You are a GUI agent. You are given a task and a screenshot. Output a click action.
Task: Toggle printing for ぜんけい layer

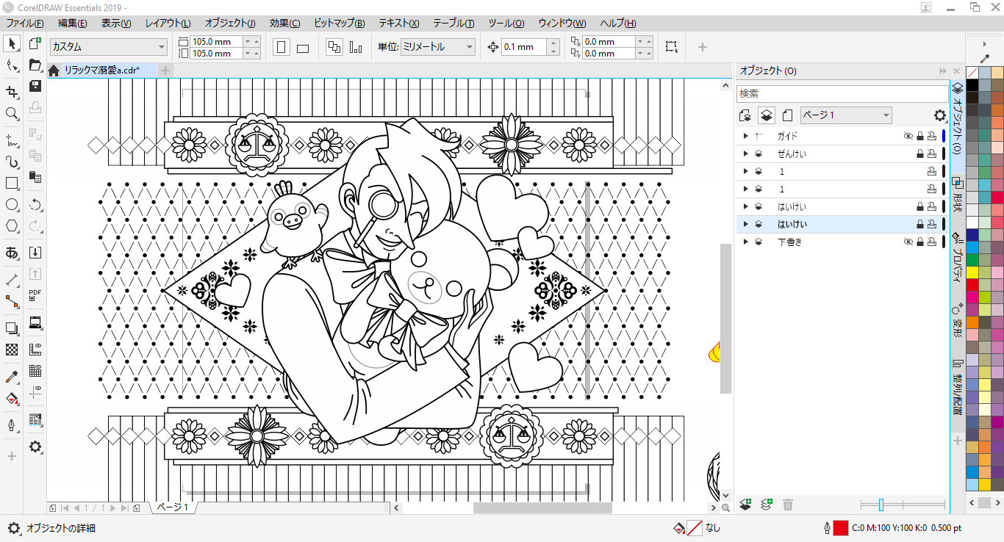[x=932, y=153]
